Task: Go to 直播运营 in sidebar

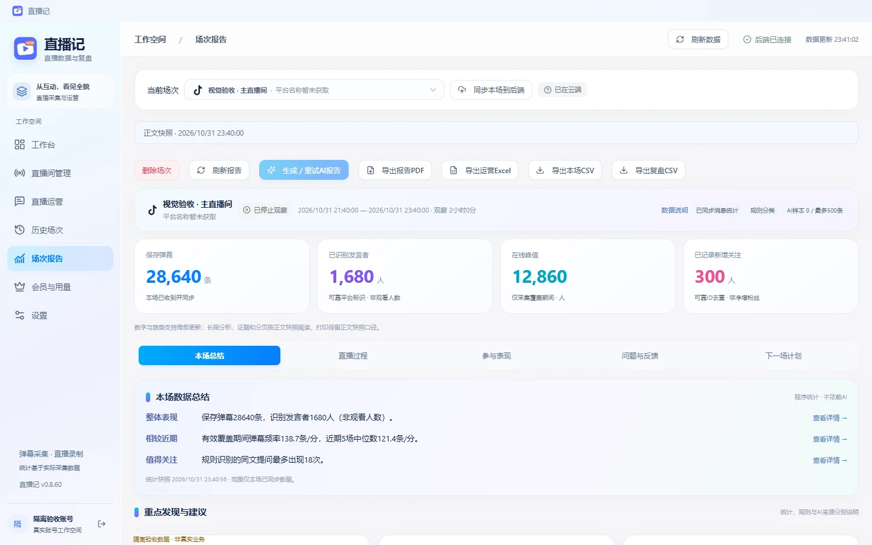Action: (x=60, y=202)
